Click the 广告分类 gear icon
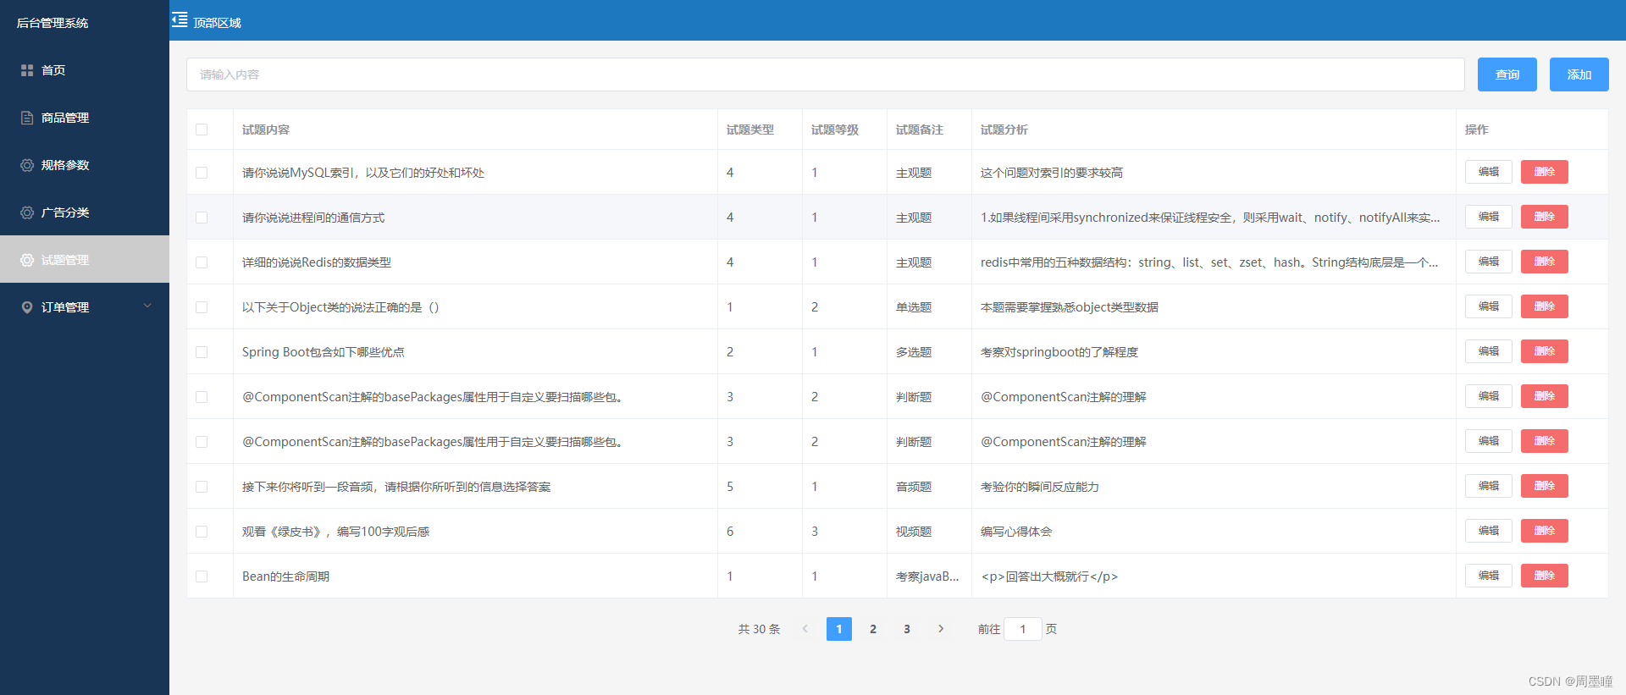 click(x=27, y=212)
